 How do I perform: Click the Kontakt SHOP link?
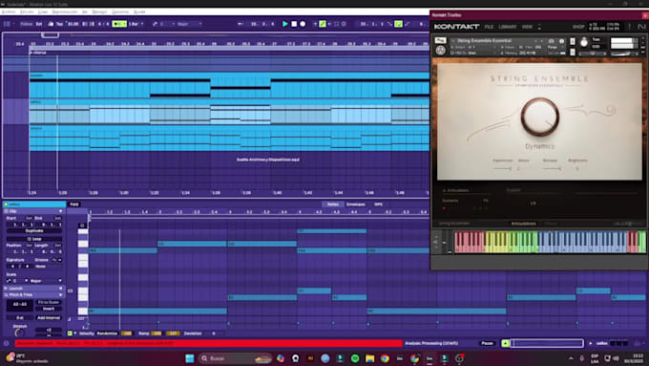pos(578,27)
